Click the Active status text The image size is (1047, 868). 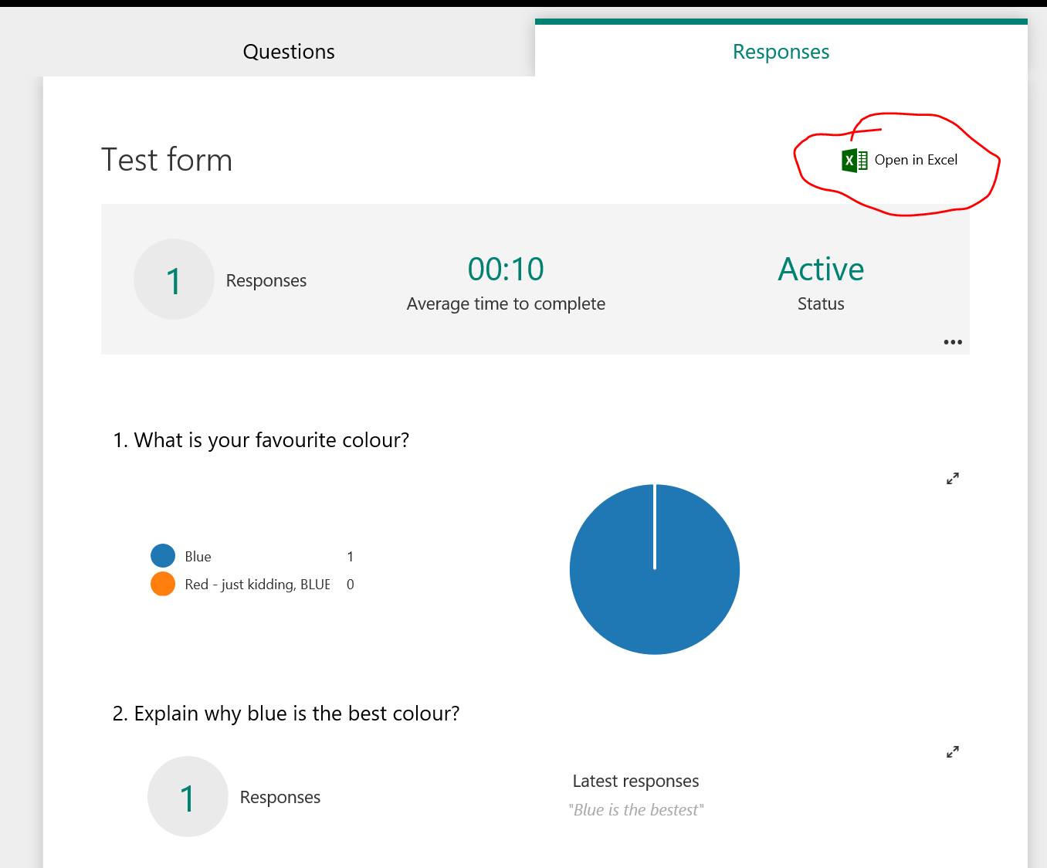click(821, 270)
